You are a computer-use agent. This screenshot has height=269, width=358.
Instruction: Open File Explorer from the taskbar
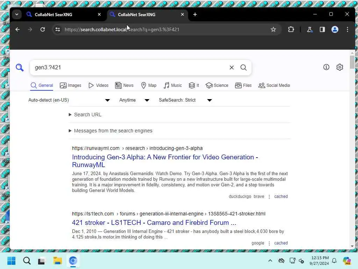click(x=58, y=261)
